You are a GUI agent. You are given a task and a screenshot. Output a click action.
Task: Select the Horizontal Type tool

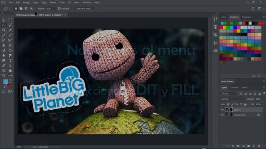pyautogui.click(x=10, y=60)
